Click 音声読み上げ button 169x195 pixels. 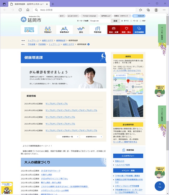pyautogui.click(x=106, y=16)
